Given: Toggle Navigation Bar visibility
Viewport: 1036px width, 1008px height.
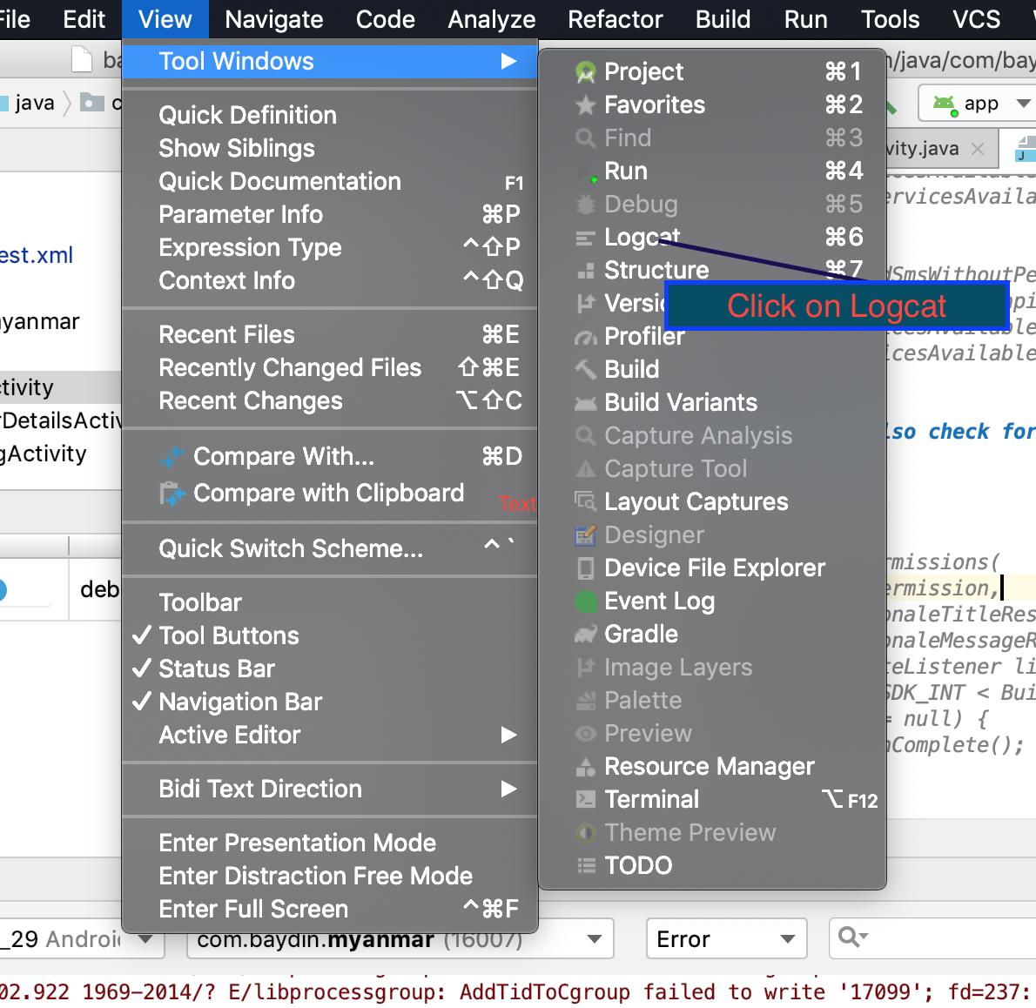Looking at the screenshot, I should 240,702.
